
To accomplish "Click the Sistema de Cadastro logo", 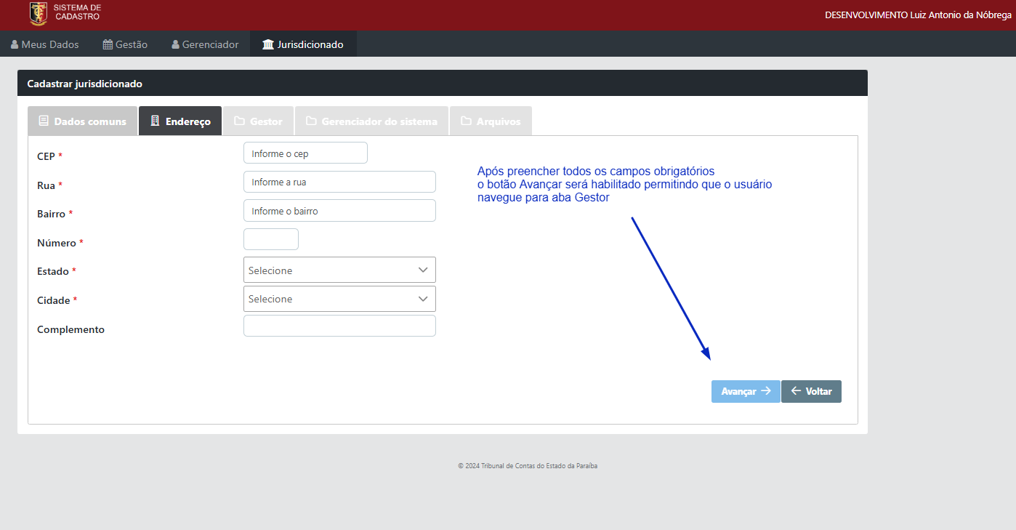I will coord(65,14).
